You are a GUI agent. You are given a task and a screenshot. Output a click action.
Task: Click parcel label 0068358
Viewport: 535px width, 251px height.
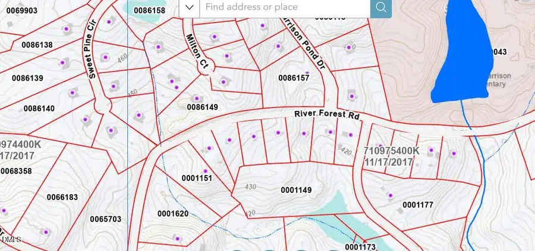(x=16, y=171)
